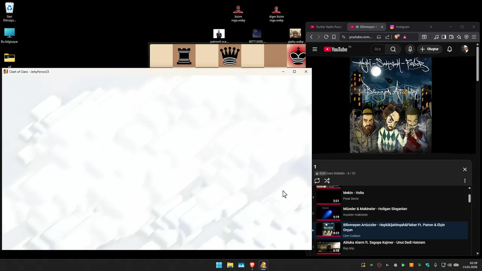
Task: Toggle the Brave sidebar panel
Action: 444,37
